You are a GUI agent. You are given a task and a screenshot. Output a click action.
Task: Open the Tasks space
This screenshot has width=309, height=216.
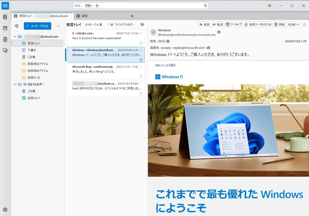[x=5, y=39]
